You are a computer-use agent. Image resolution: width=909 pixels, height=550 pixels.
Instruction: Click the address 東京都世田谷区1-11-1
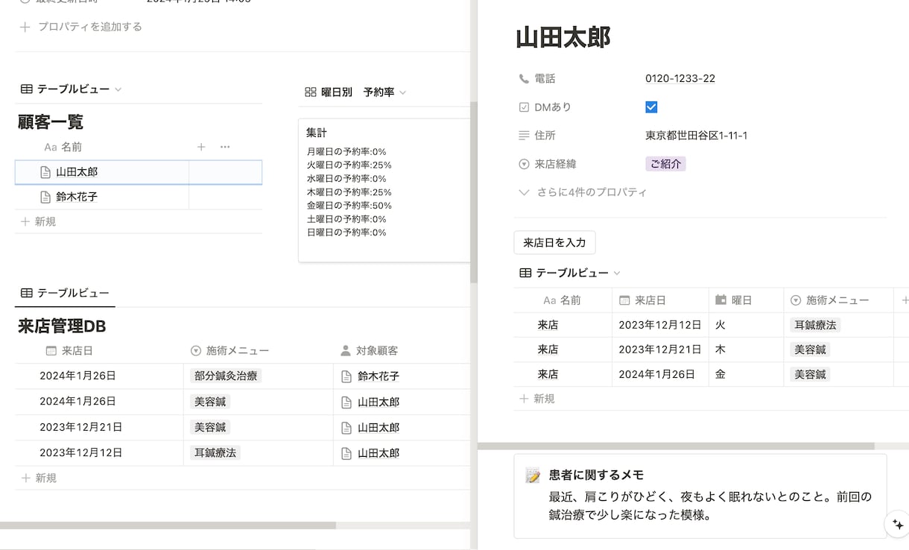click(697, 136)
